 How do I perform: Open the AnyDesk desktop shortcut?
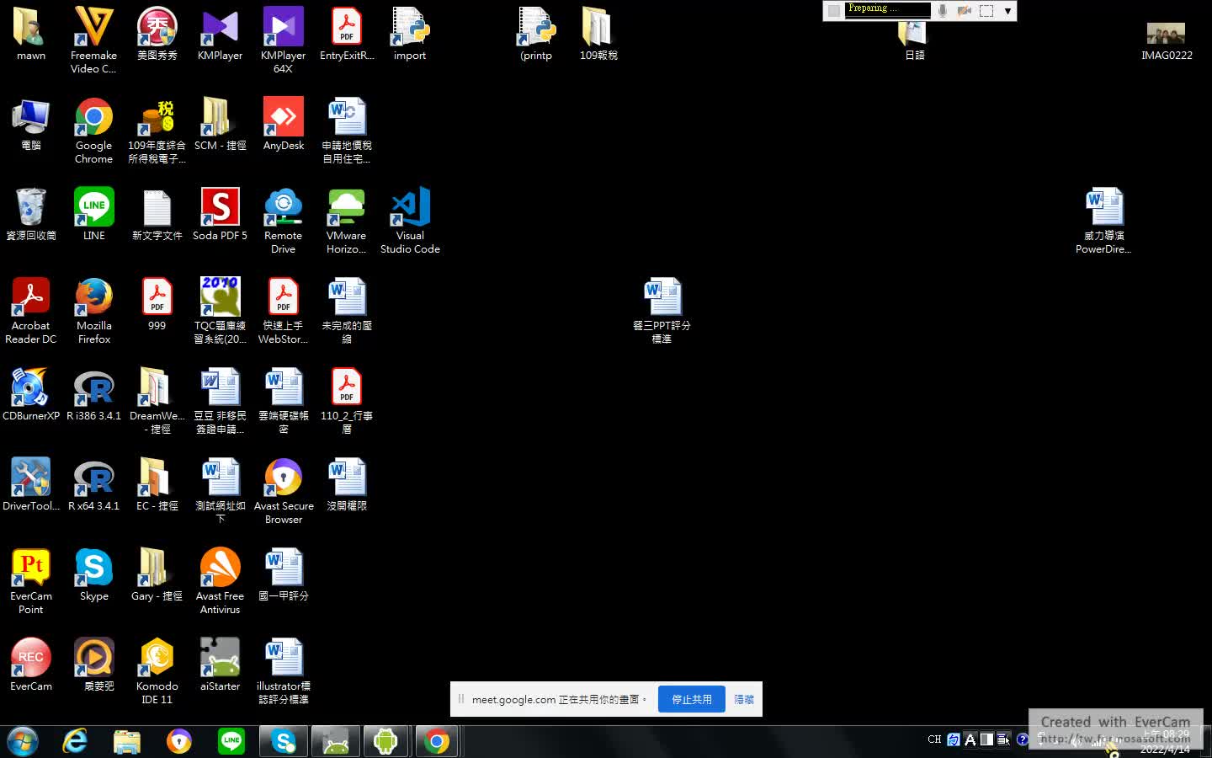(283, 124)
